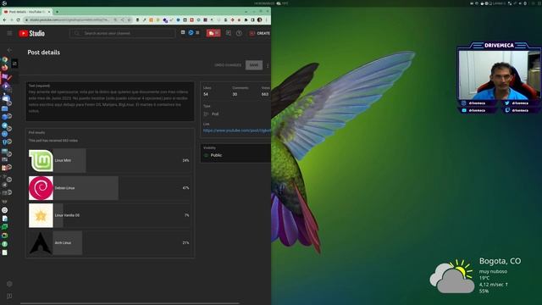
Task: Click the 21% poll result value
Action: click(x=185, y=243)
